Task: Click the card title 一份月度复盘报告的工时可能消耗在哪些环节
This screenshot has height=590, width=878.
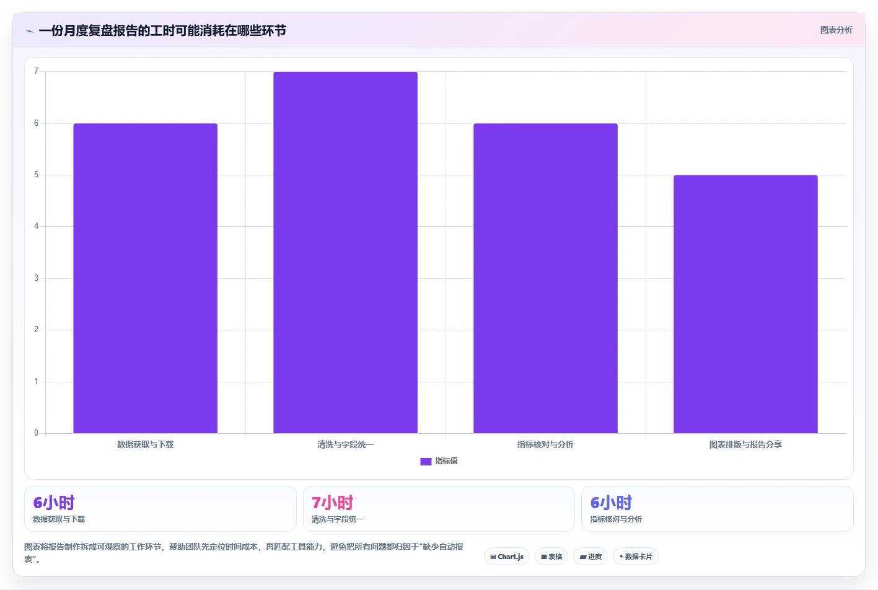Action: click(162, 31)
